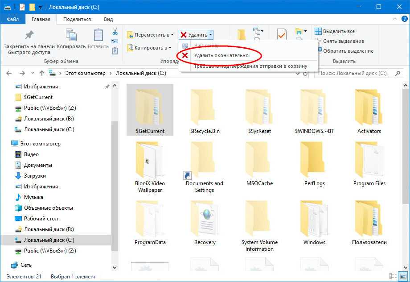Open the Удалить dropdown arrow
This screenshot has height=282, width=410.
(211, 35)
